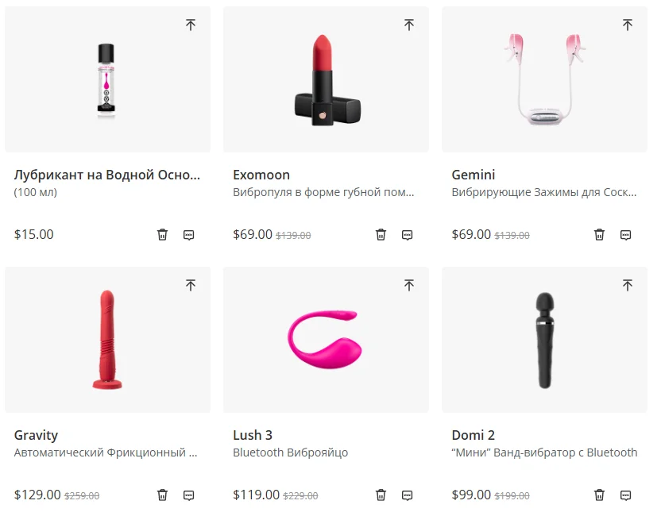Add a note to Exomoon

(x=407, y=235)
